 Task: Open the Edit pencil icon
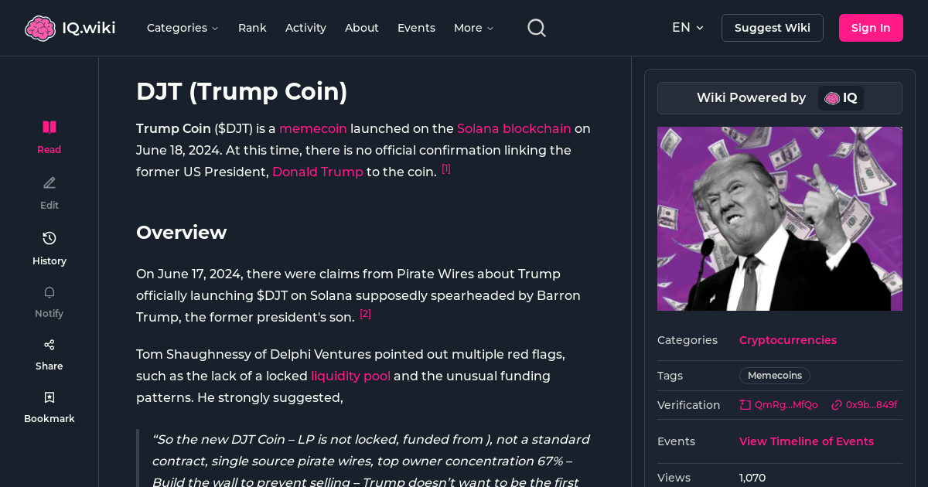click(49, 182)
